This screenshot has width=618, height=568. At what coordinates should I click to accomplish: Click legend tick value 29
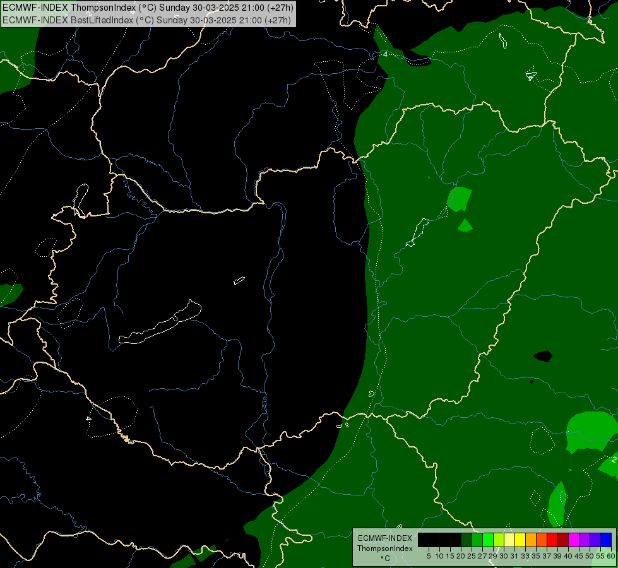click(x=493, y=556)
